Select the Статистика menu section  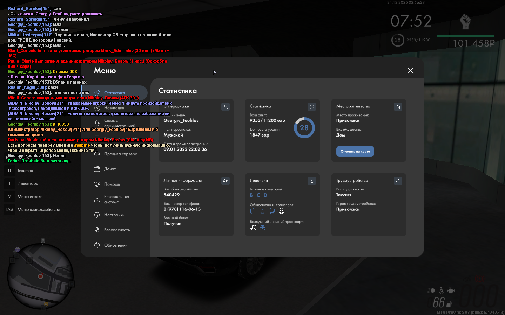tap(114, 93)
